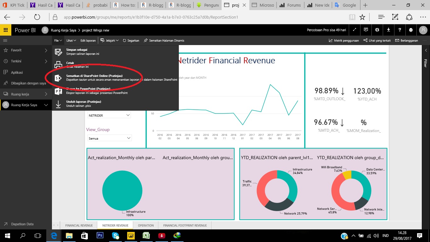Open the notifications chat icon
This screenshot has width=430, height=242.
pos(366,30)
